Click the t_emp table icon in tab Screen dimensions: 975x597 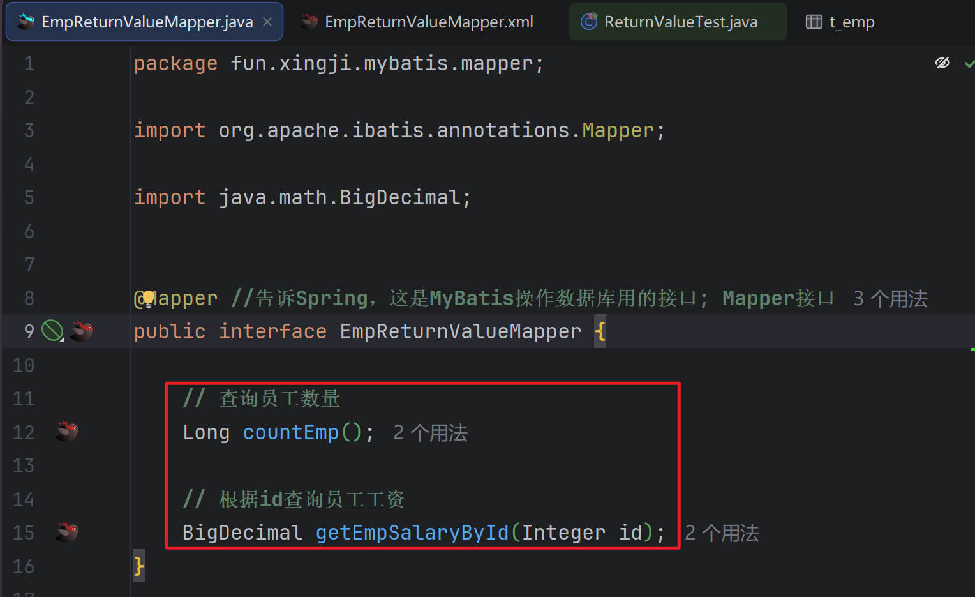[x=814, y=22]
